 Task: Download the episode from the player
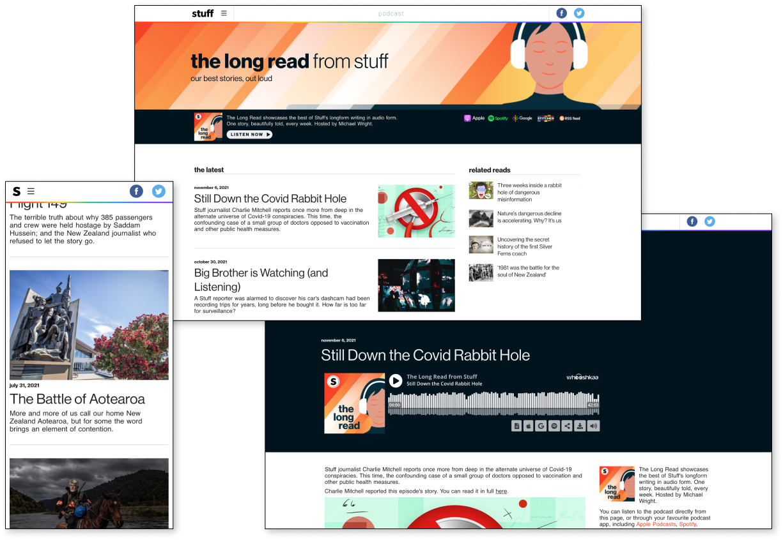580,426
